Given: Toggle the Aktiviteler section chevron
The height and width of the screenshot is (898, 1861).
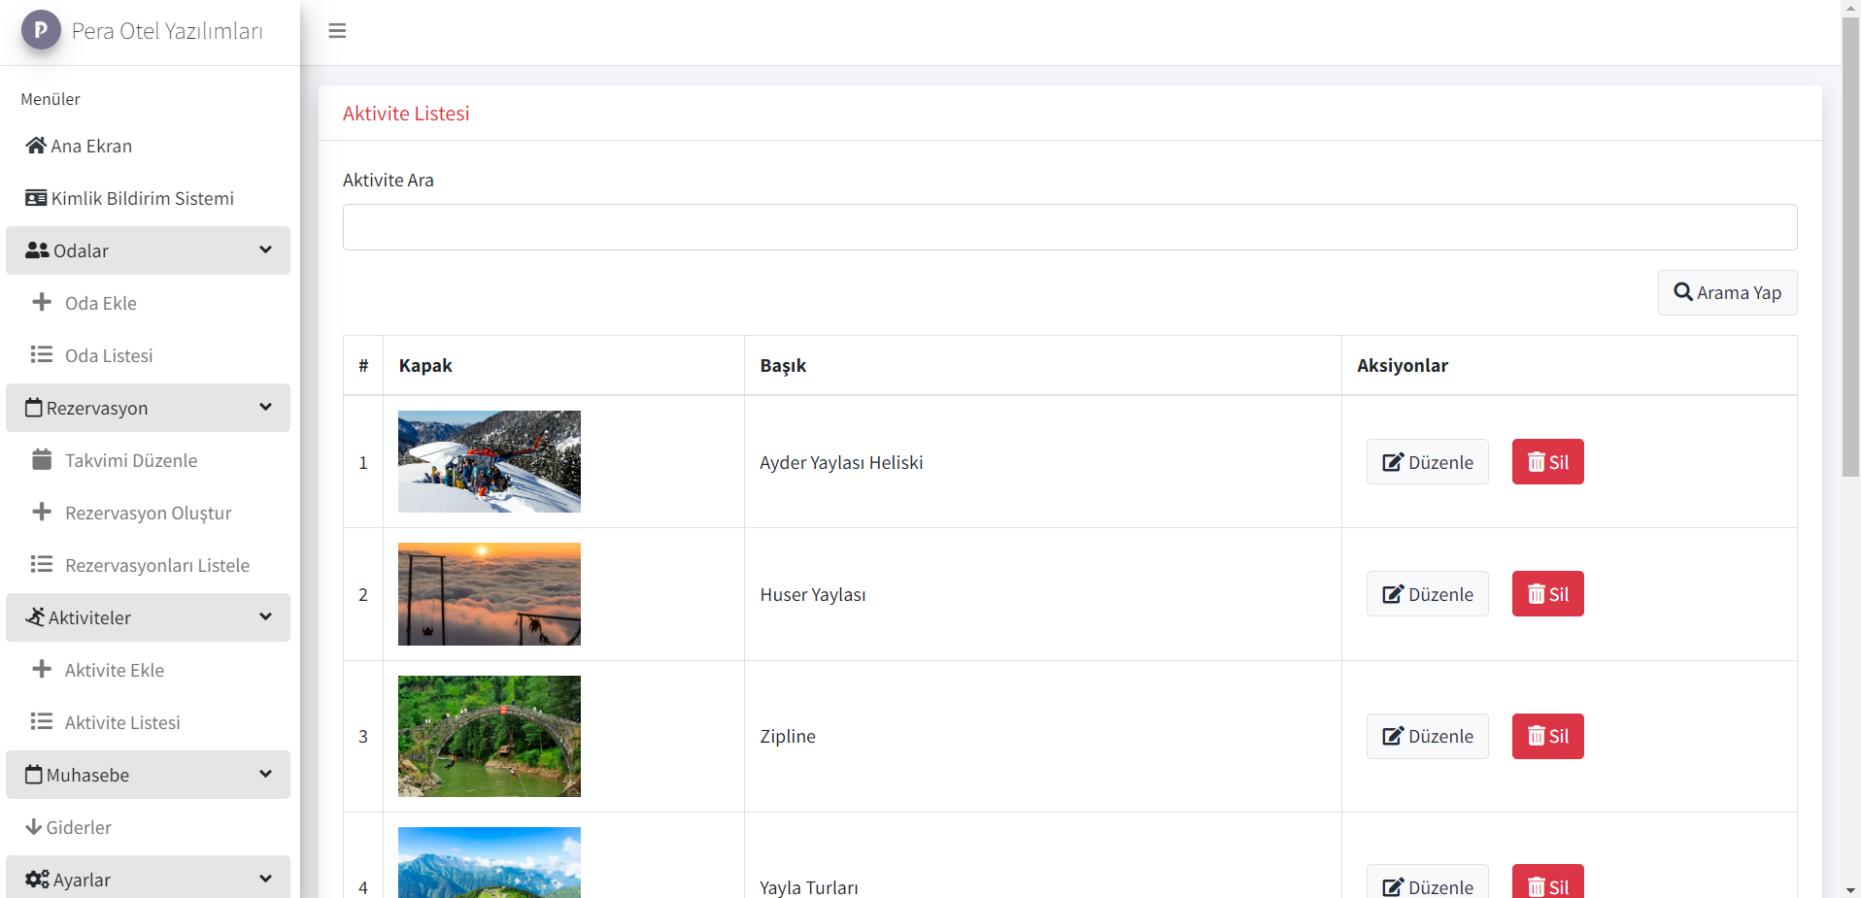Looking at the screenshot, I should (x=265, y=617).
